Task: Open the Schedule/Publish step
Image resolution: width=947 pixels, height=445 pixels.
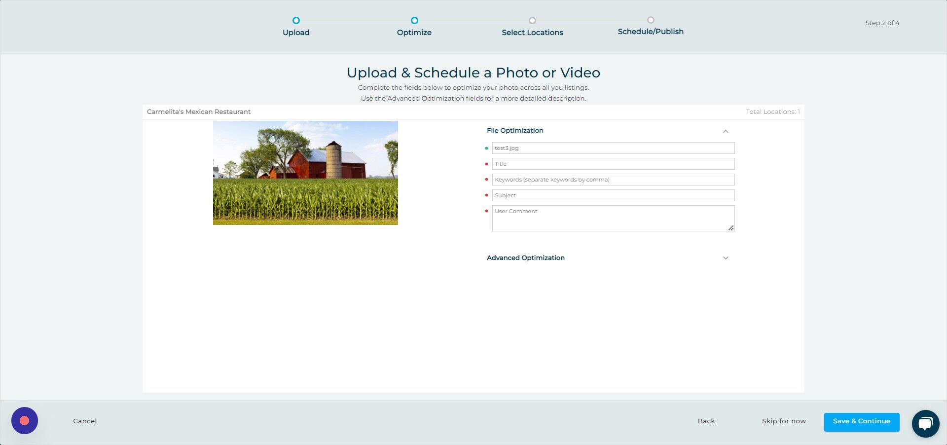Action: 651,32
